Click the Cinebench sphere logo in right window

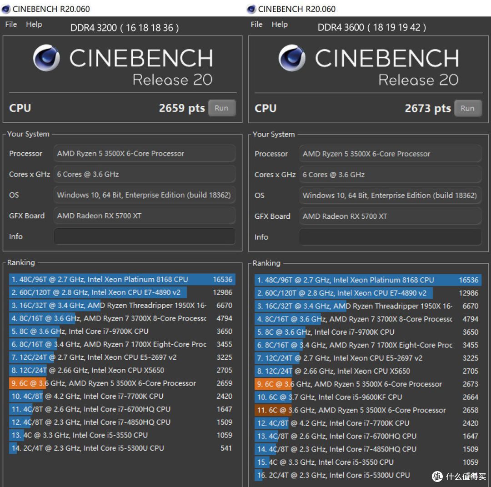click(x=292, y=58)
